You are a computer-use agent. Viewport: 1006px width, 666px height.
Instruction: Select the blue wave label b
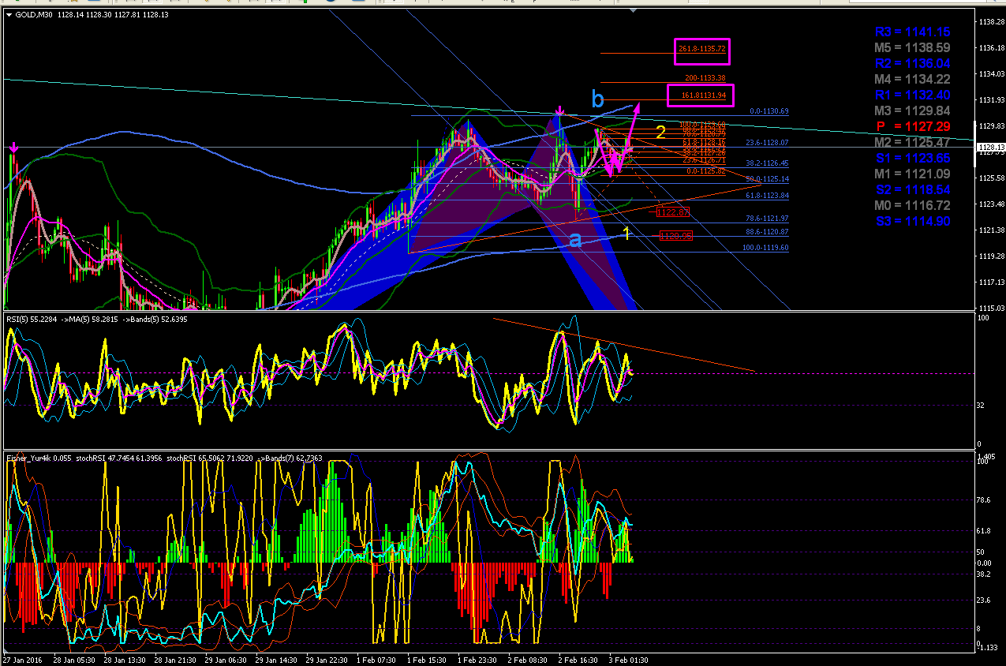coord(598,99)
